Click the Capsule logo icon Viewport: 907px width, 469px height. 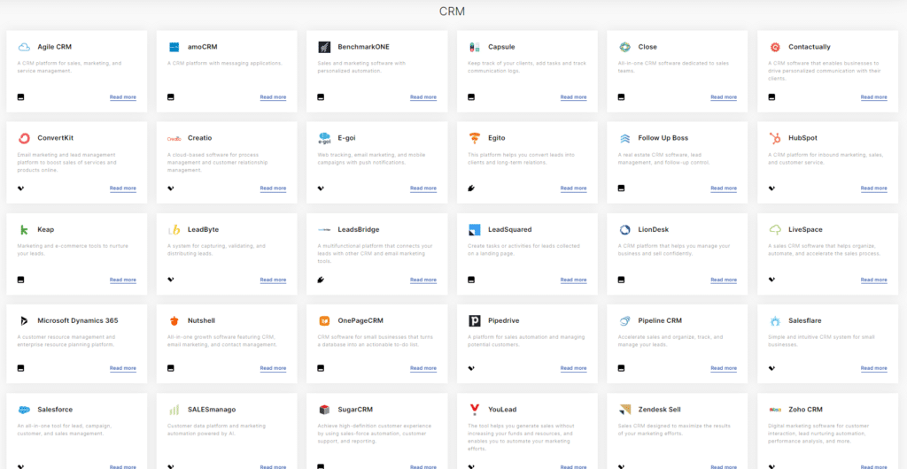pos(475,47)
